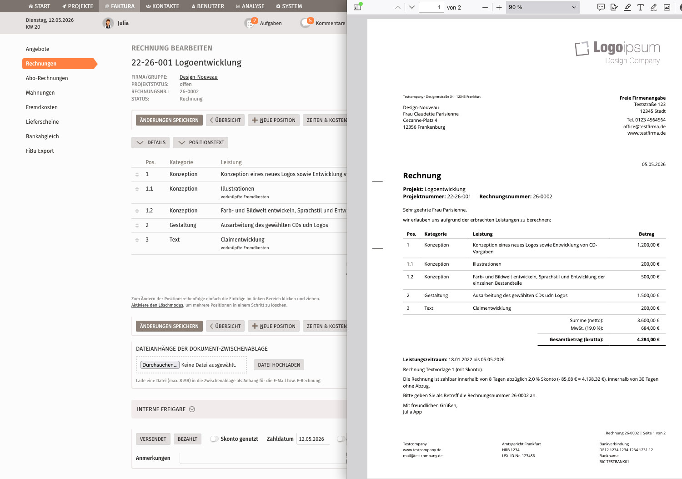Viewport: 682px width, 479px height.
Task: Toggle the PDF viewer sidebar
Action: (x=357, y=7)
